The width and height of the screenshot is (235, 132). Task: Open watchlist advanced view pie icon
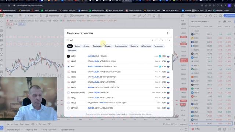[224, 22]
